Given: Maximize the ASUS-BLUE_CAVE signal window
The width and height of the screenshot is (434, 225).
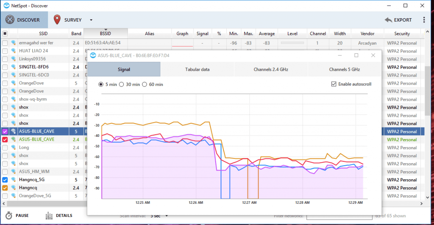Looking at the screenshot, I should 356,56.
